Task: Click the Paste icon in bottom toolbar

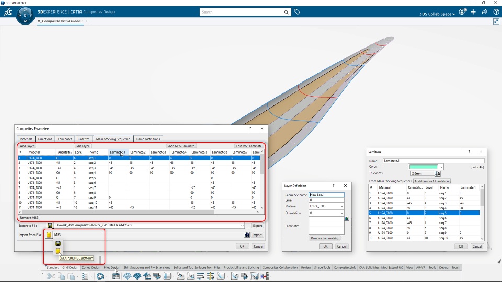Action: click(71, 276)
